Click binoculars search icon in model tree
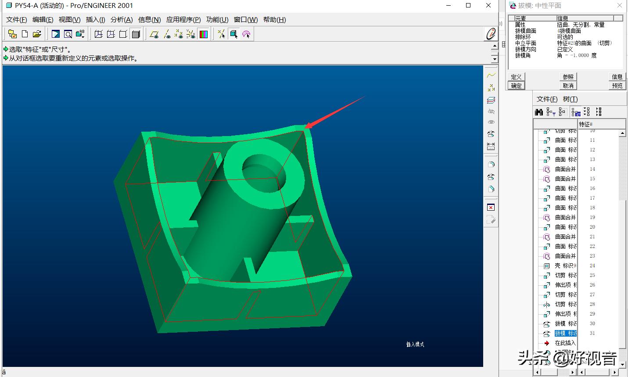Image resolution: width=628 pixels, height=377 pixels. coord(539,112)
